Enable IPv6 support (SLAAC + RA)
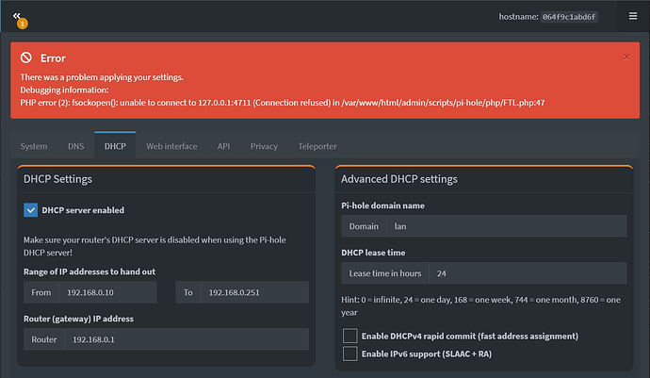This screenshot has width=650, height=378. tap(349, 353)
